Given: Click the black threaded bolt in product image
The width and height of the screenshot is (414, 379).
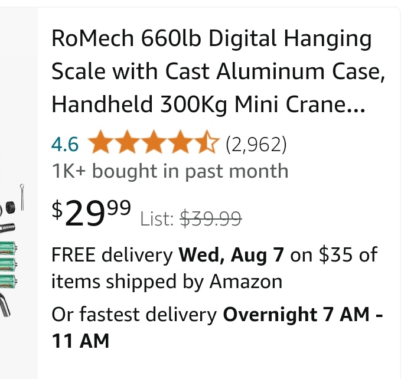Looking at the screenshot, I should click(10, 228).
